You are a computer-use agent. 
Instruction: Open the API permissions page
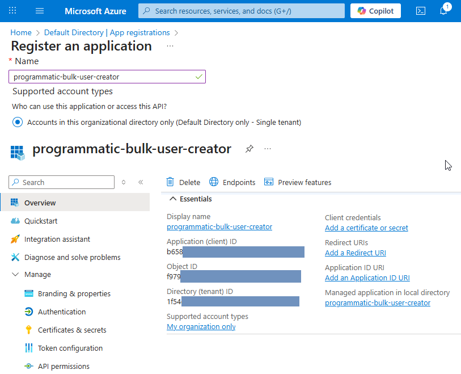(x=64, y=366)
